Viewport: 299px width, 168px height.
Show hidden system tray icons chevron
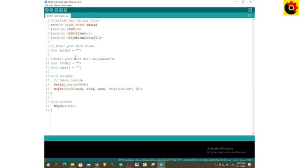point(215,165)
